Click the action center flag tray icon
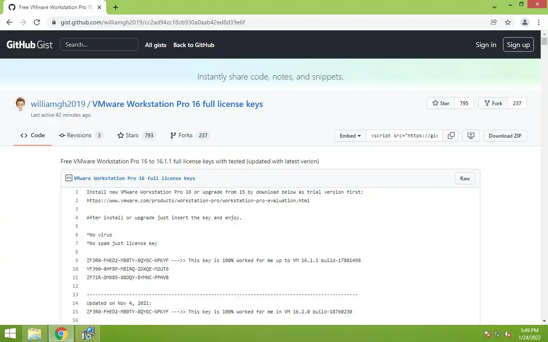The image size is (548, 342). click(x=487, y=334)
